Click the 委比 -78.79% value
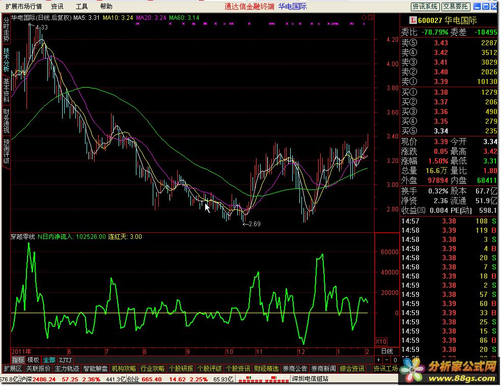 pos(435,32)
